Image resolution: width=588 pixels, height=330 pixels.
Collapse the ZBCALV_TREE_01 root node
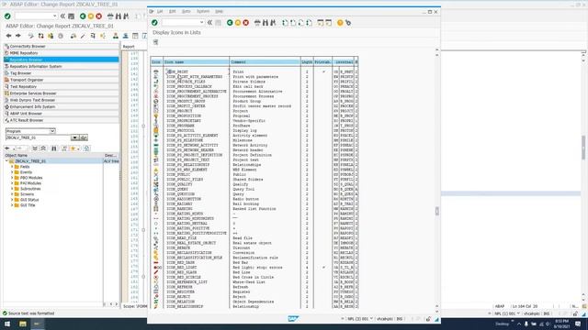click(6, 161)
